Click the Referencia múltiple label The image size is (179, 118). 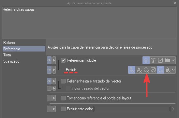click(82, 60)
